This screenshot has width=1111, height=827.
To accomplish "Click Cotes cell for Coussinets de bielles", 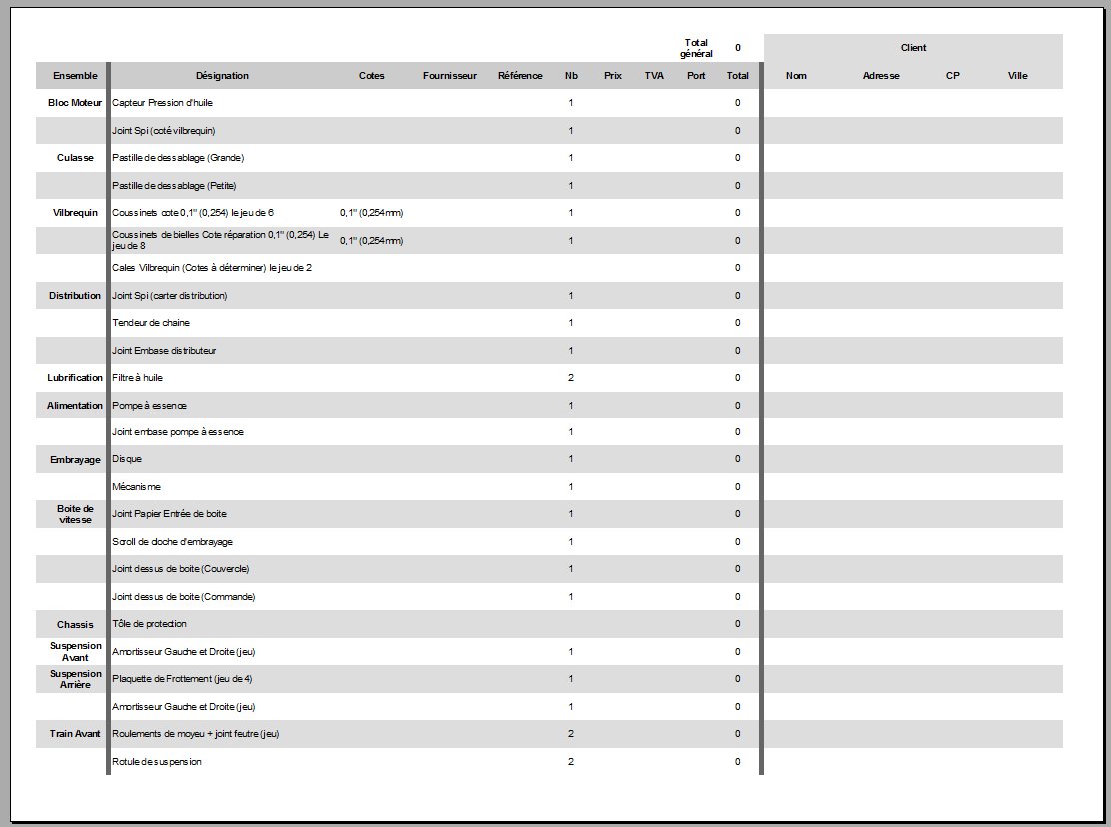I will (x=372, y=241).
